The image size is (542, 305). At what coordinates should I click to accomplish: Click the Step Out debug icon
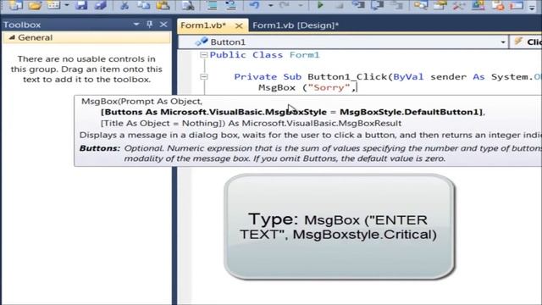[x=396, y=5]
